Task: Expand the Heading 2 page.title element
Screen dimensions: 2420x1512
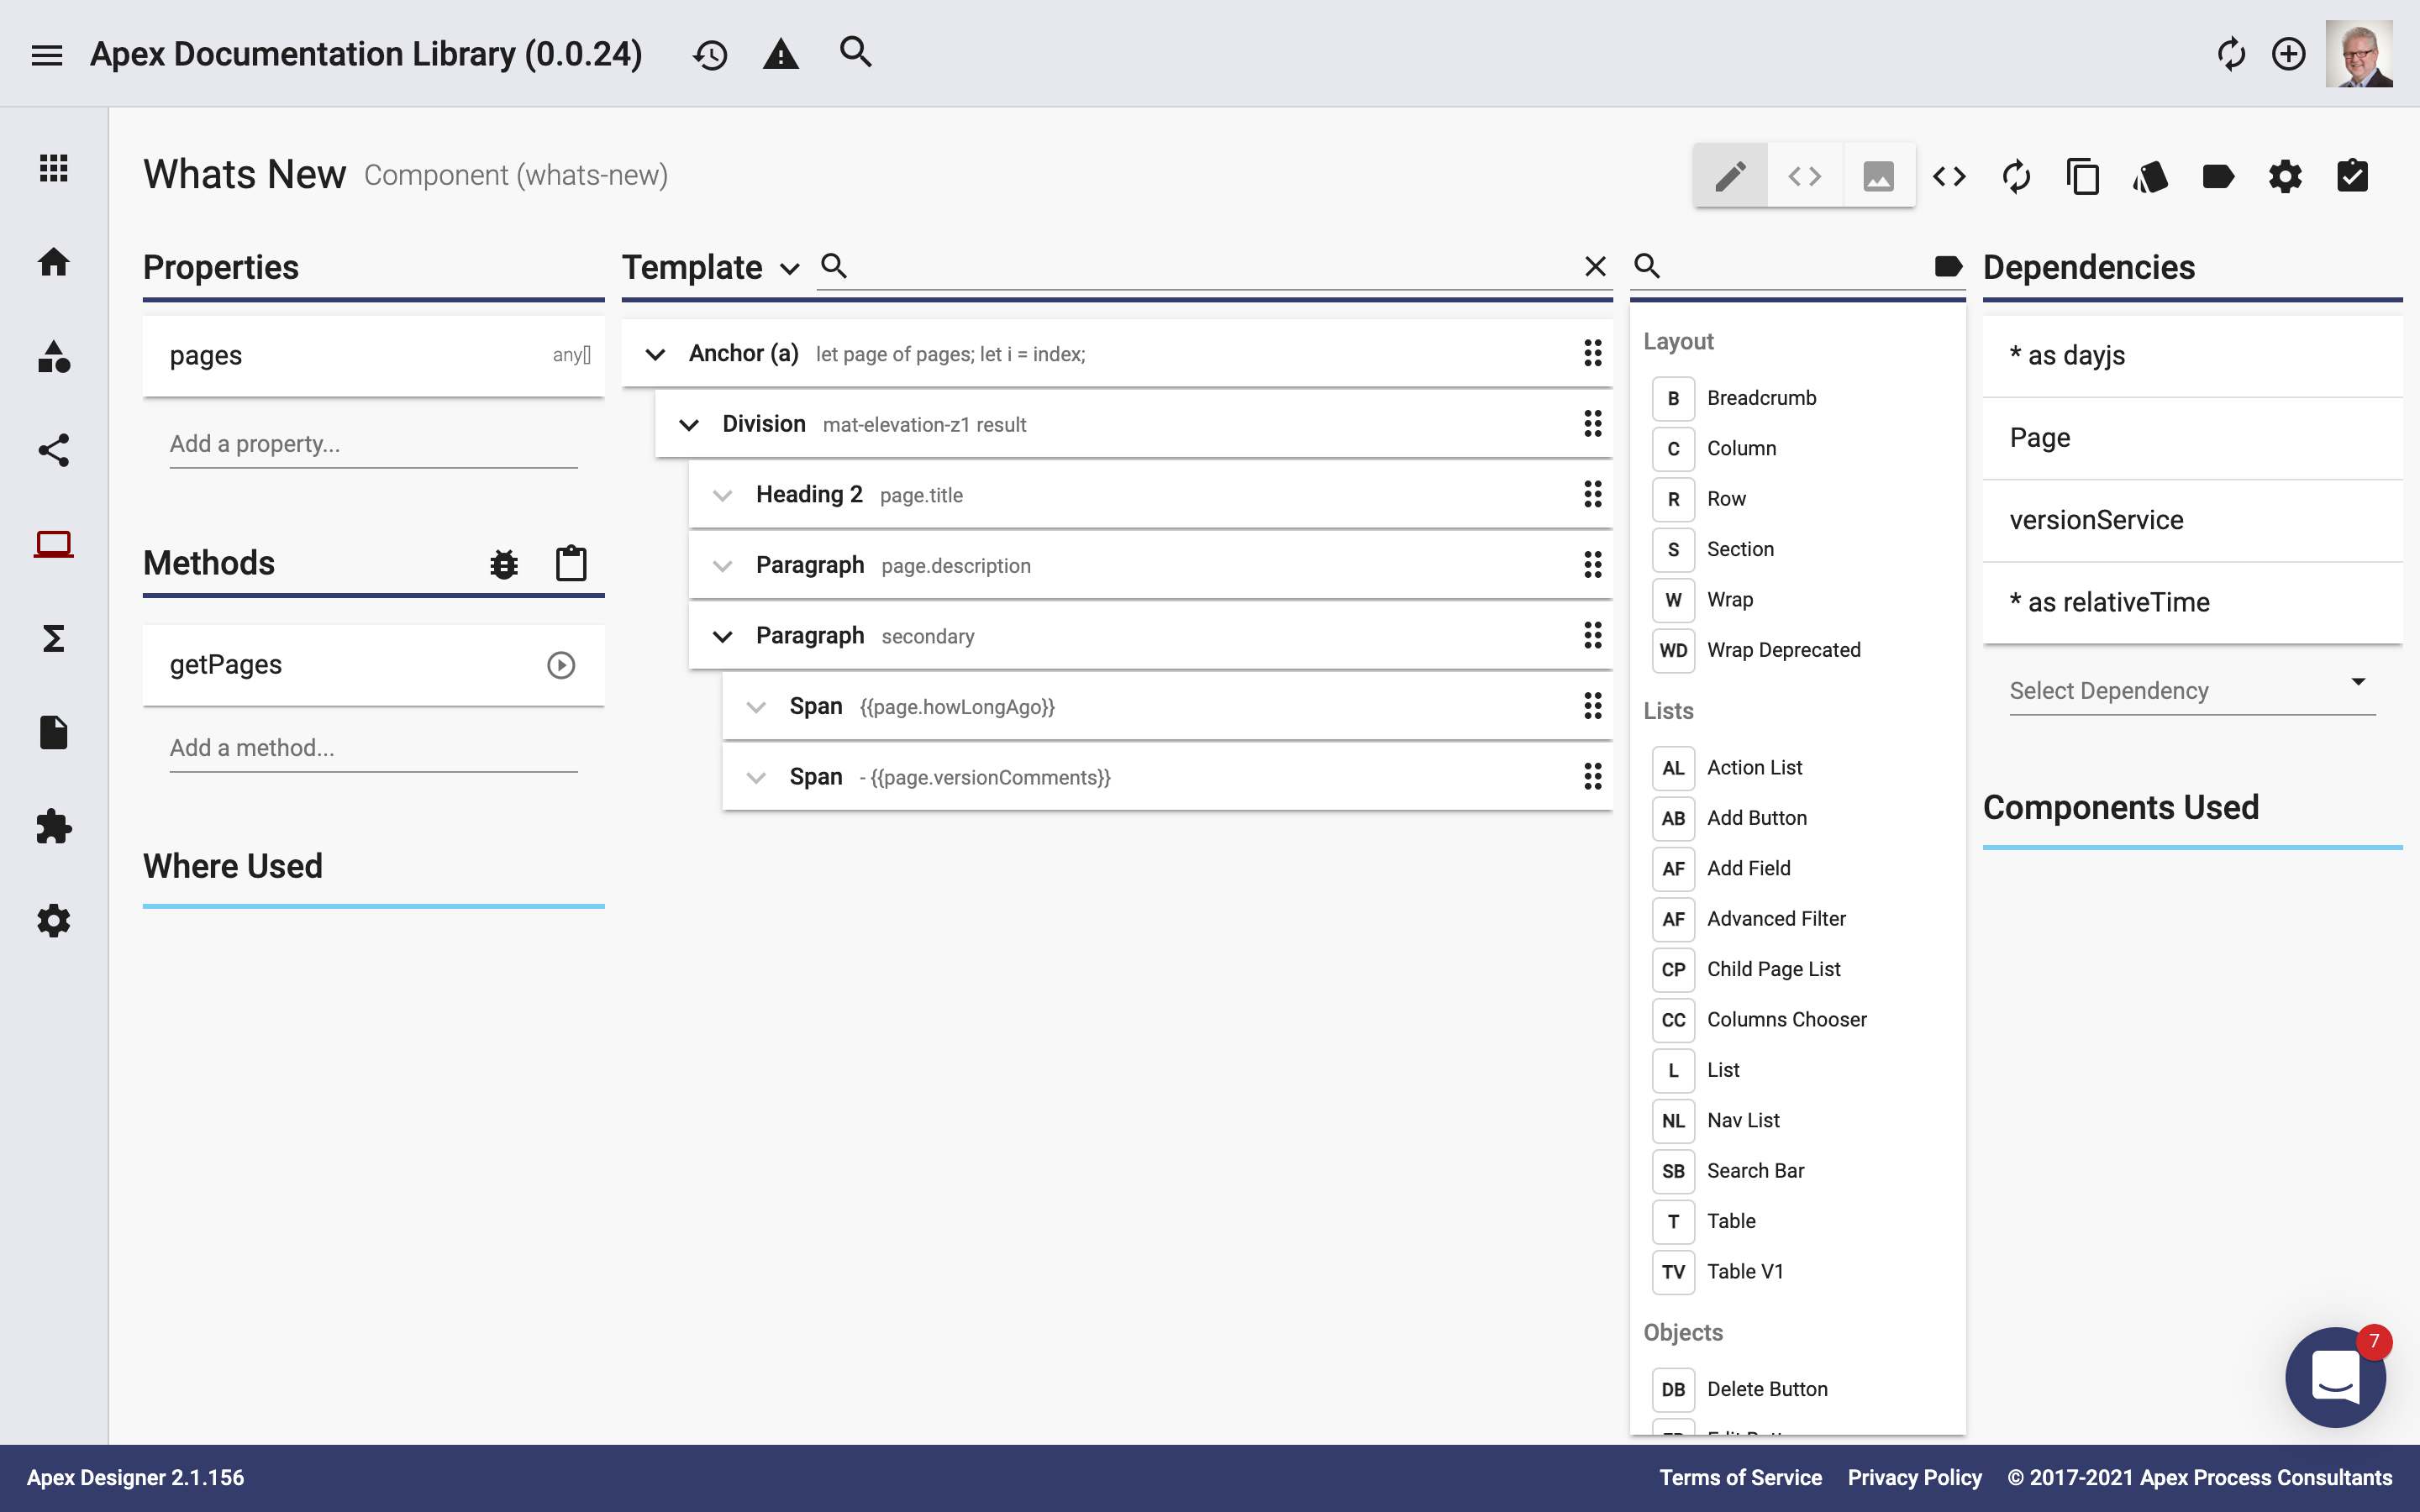Action: pos(723,495)
